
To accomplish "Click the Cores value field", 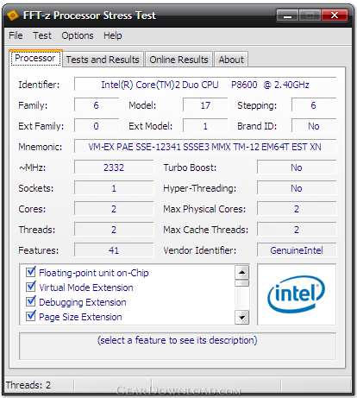I will [114, 209].
